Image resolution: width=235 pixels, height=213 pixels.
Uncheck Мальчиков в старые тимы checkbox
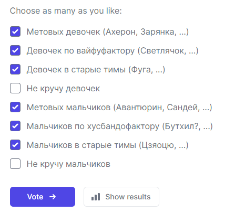[x=15, y=145]
